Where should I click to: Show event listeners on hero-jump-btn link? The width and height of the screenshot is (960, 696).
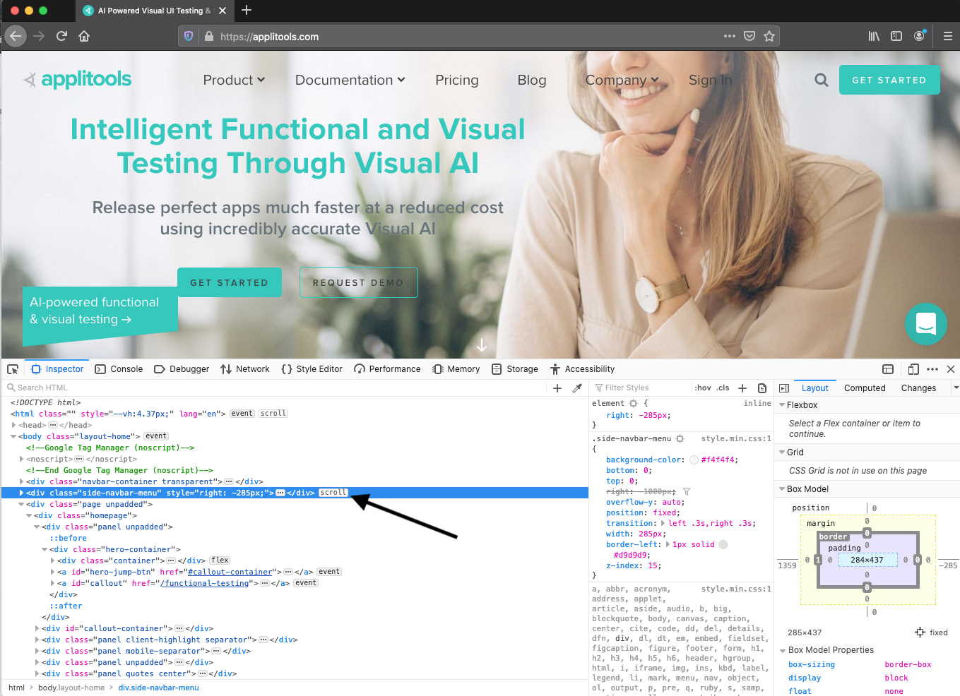pyautogui.click(x=329, y=572)
